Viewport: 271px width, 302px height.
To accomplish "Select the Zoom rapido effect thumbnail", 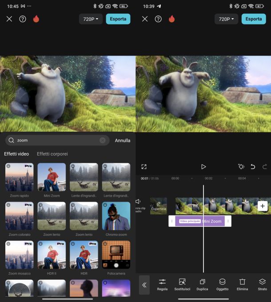I will [20, 177].
